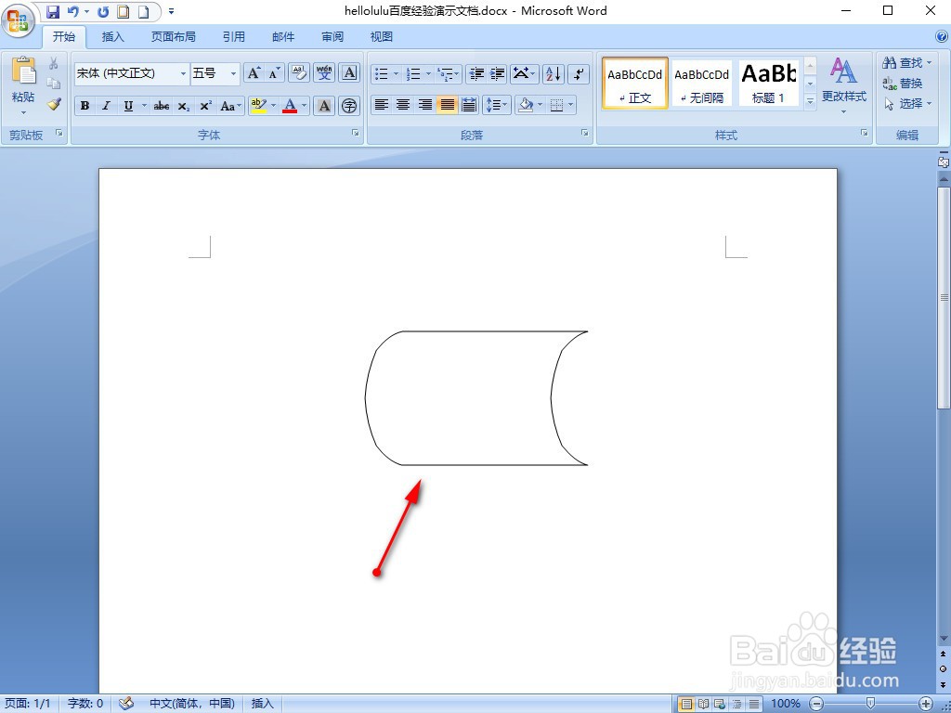This screenshot has width=951, height=713.
Task: Align text left
Action: [381, 105]
